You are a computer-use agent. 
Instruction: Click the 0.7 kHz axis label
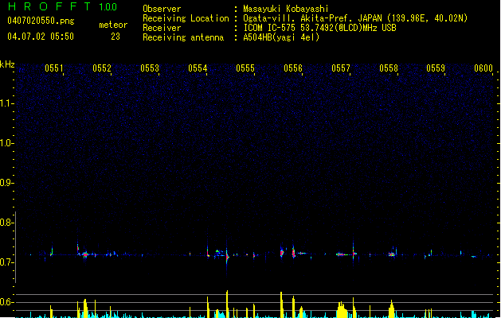pos(6,262)
